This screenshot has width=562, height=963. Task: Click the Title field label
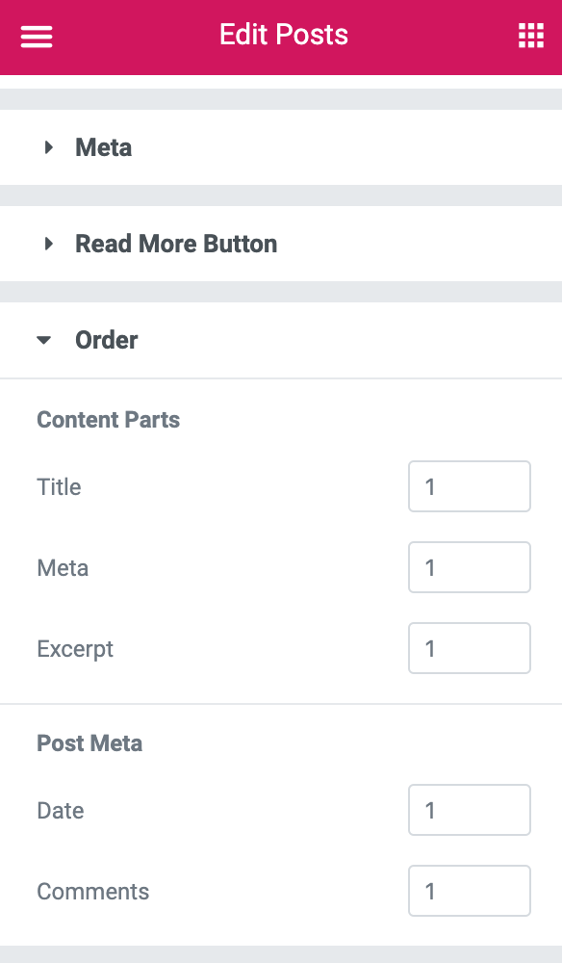click(59, 487)
